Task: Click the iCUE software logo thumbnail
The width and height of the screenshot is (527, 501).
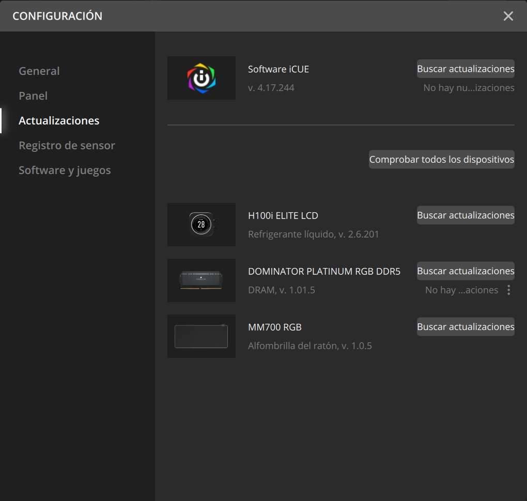Action: click(202, 78)
